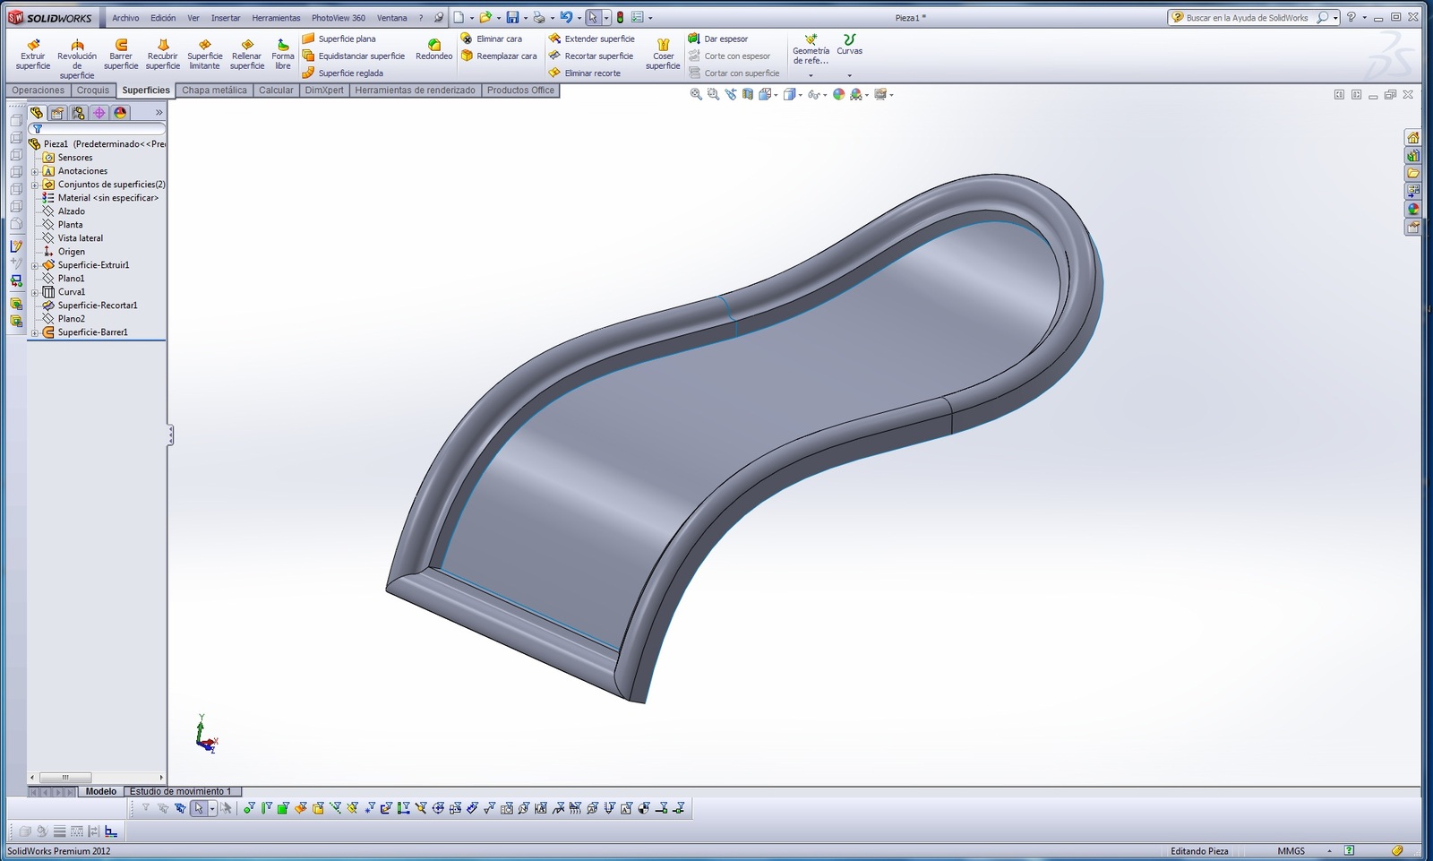Save the document with the floppy icon
1433x861 pixels.
coord(512,17)
